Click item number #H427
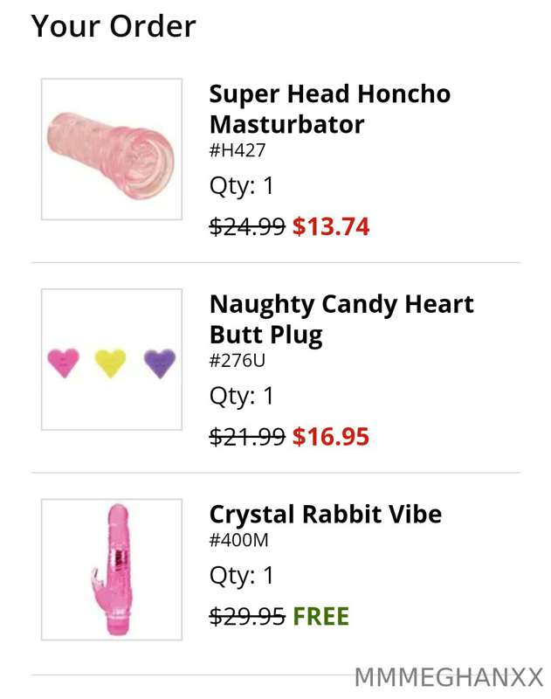Screen dimensions: 551x699 coord(238,150)
